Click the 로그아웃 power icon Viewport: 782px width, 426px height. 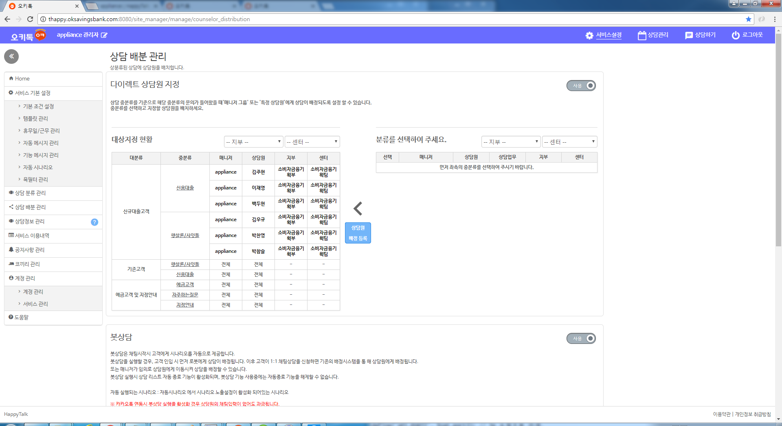[x=735, y=35]
